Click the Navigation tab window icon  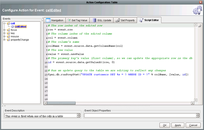pyautogui.click(x=48, y=20)
